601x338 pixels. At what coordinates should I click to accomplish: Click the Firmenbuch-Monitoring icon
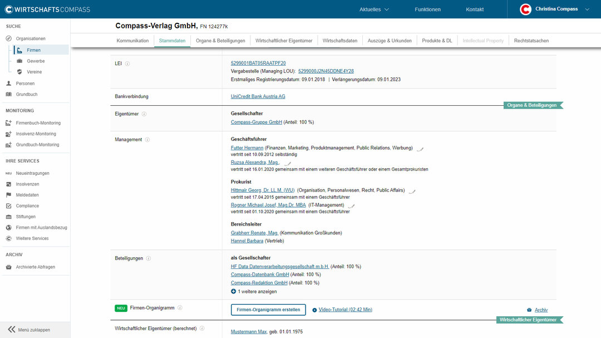click(9, 123)
